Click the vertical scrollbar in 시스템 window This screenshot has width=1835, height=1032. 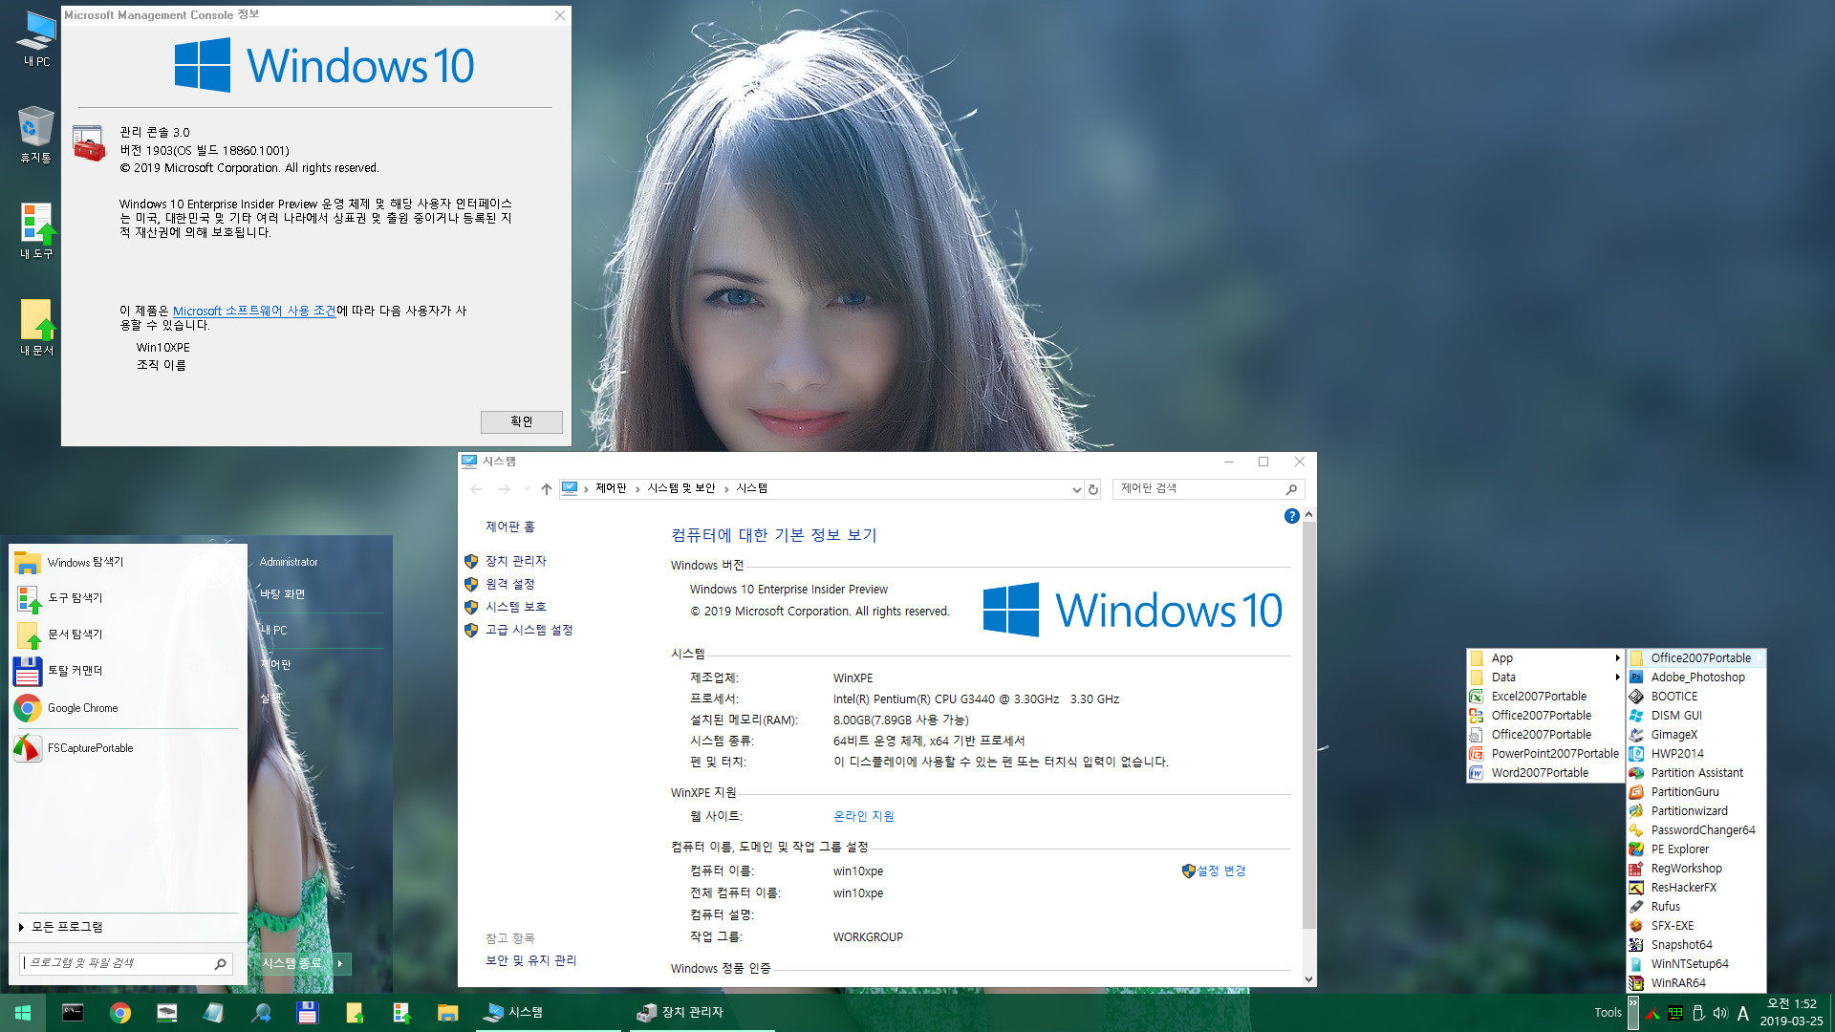[1309, 726]
